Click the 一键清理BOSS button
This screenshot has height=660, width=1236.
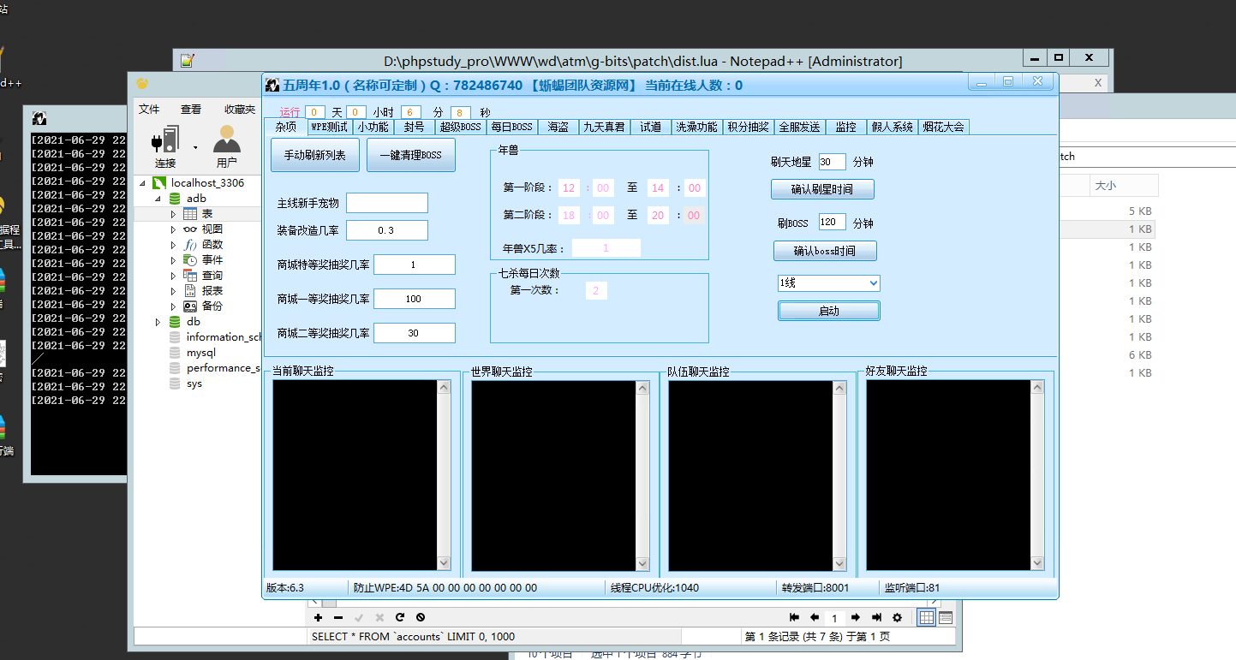tap(411, 155)
